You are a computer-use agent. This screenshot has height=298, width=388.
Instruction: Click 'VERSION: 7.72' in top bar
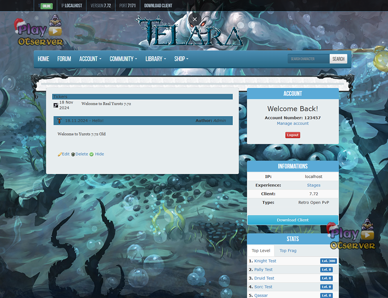[x=101, y=5]
